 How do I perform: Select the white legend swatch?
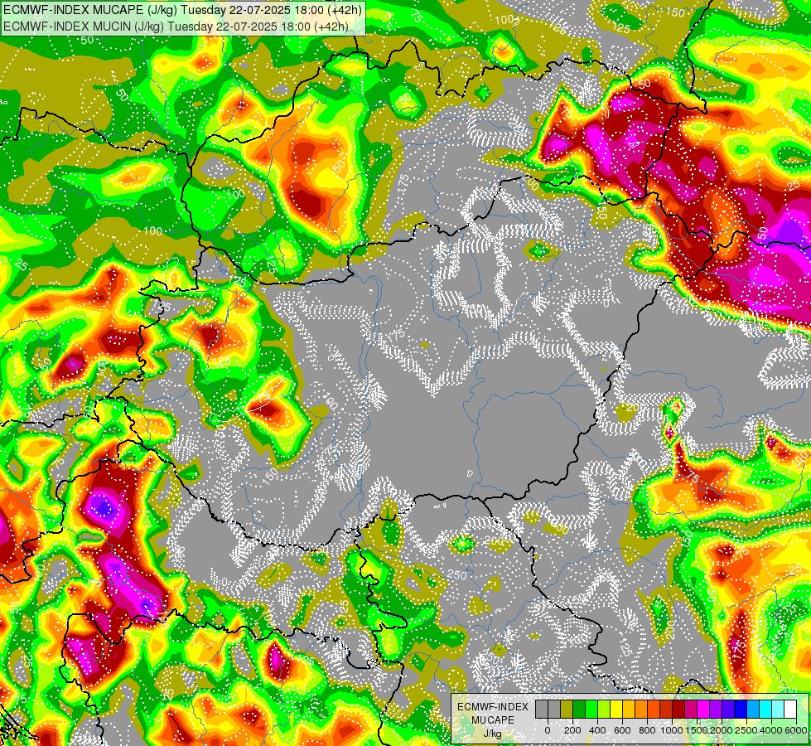[x=791, y=710]
